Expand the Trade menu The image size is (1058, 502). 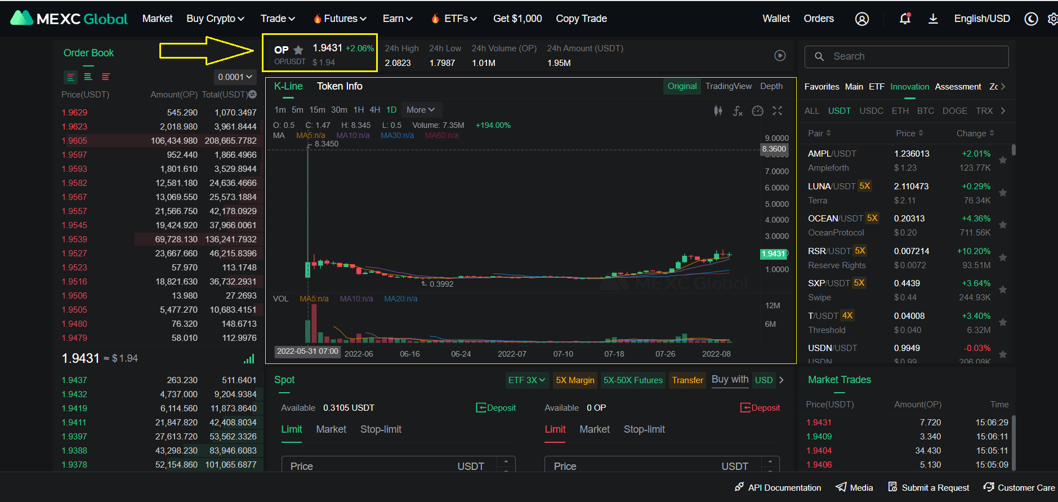(278, 19)
